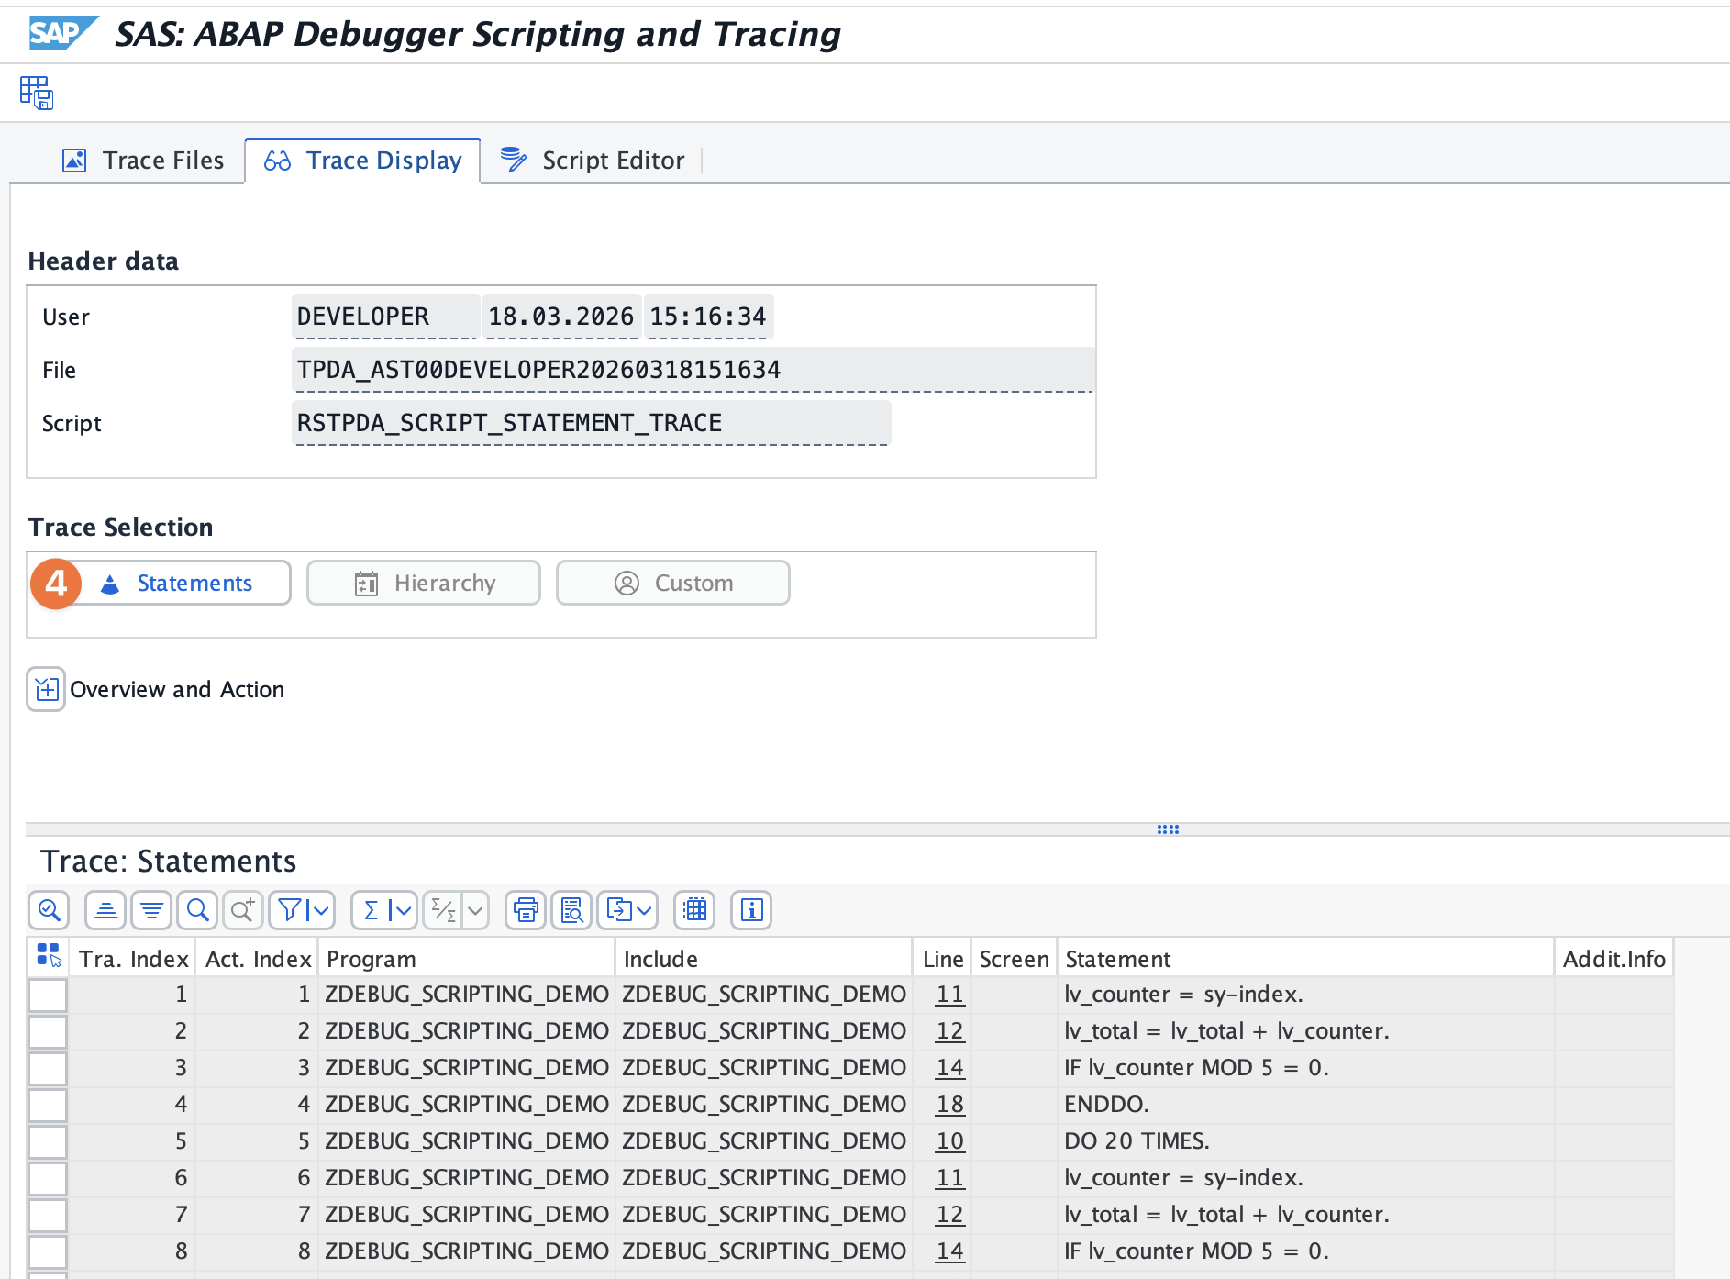The width and height of the screenshot is (1730, 1279).
Task: Click the Act. Index column header
Action: [259, 959]
